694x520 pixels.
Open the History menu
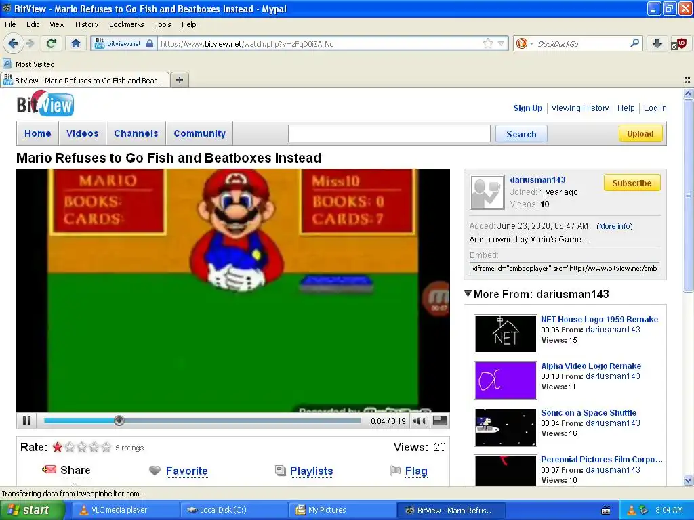point(86,24)
